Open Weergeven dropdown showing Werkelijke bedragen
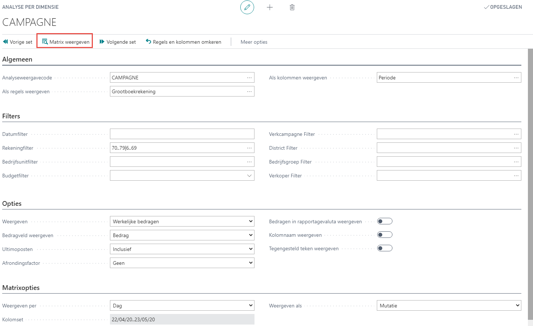Viewport: 533px width, 326px height. pyautogui.click(x=182, y=221)
